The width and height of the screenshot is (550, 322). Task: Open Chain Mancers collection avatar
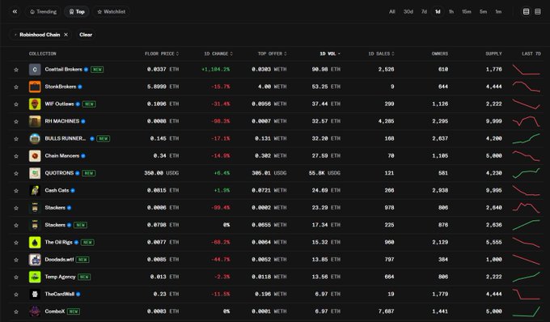coord(35,155)
